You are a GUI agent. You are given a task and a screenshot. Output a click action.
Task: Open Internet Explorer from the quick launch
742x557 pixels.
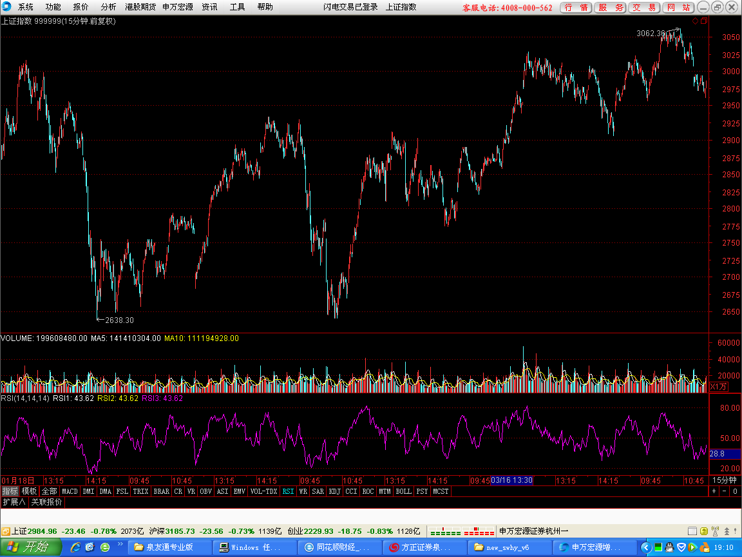coord(75,547)
